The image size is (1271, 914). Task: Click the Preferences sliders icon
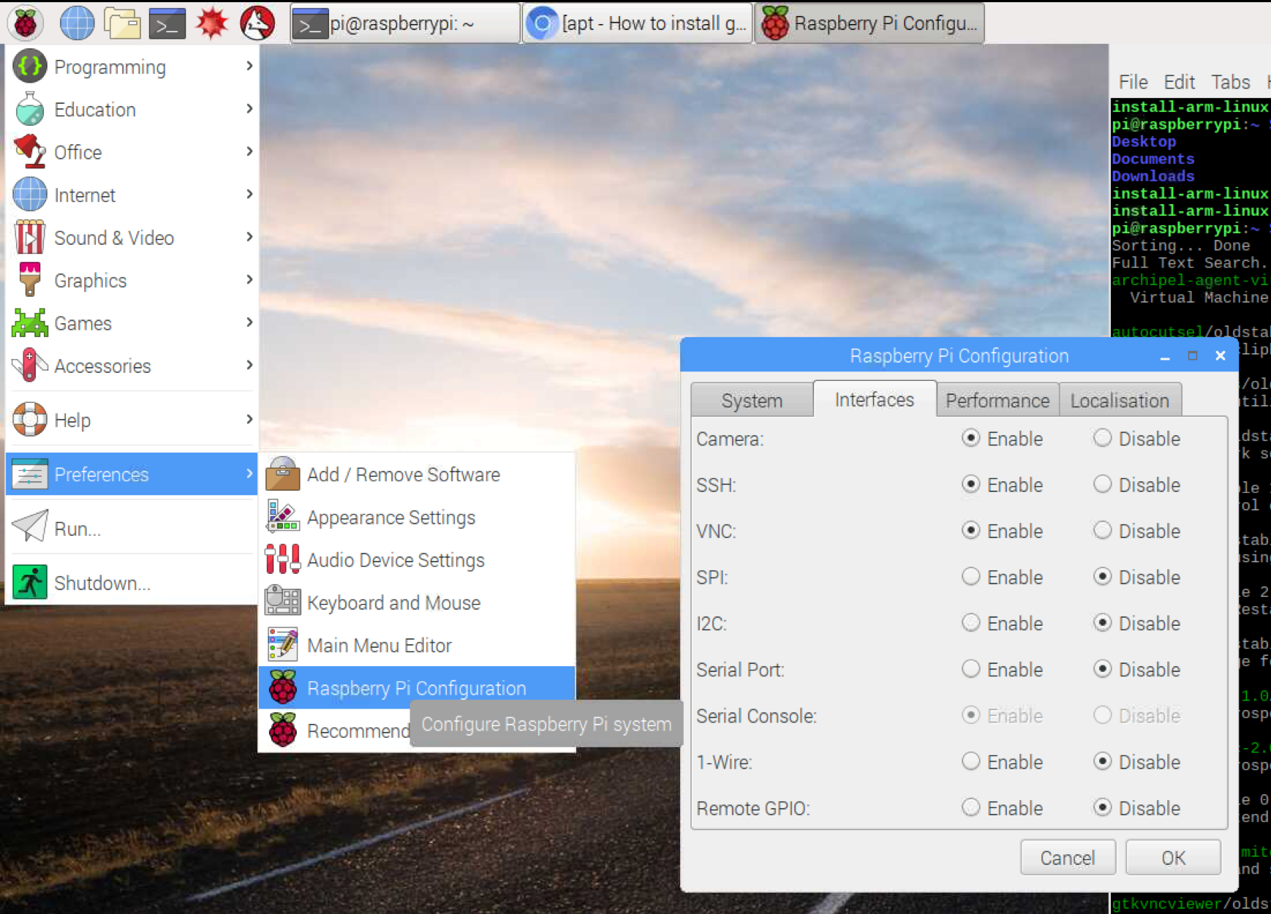(x=30, y=475)
